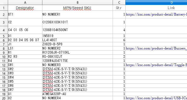This screenshot has height=100, width=187.
Task: Select cell 1206B104K500NT
Action: point(78,30)
